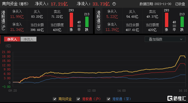Click the yellow 南向资金 line peak

[182, 56]
